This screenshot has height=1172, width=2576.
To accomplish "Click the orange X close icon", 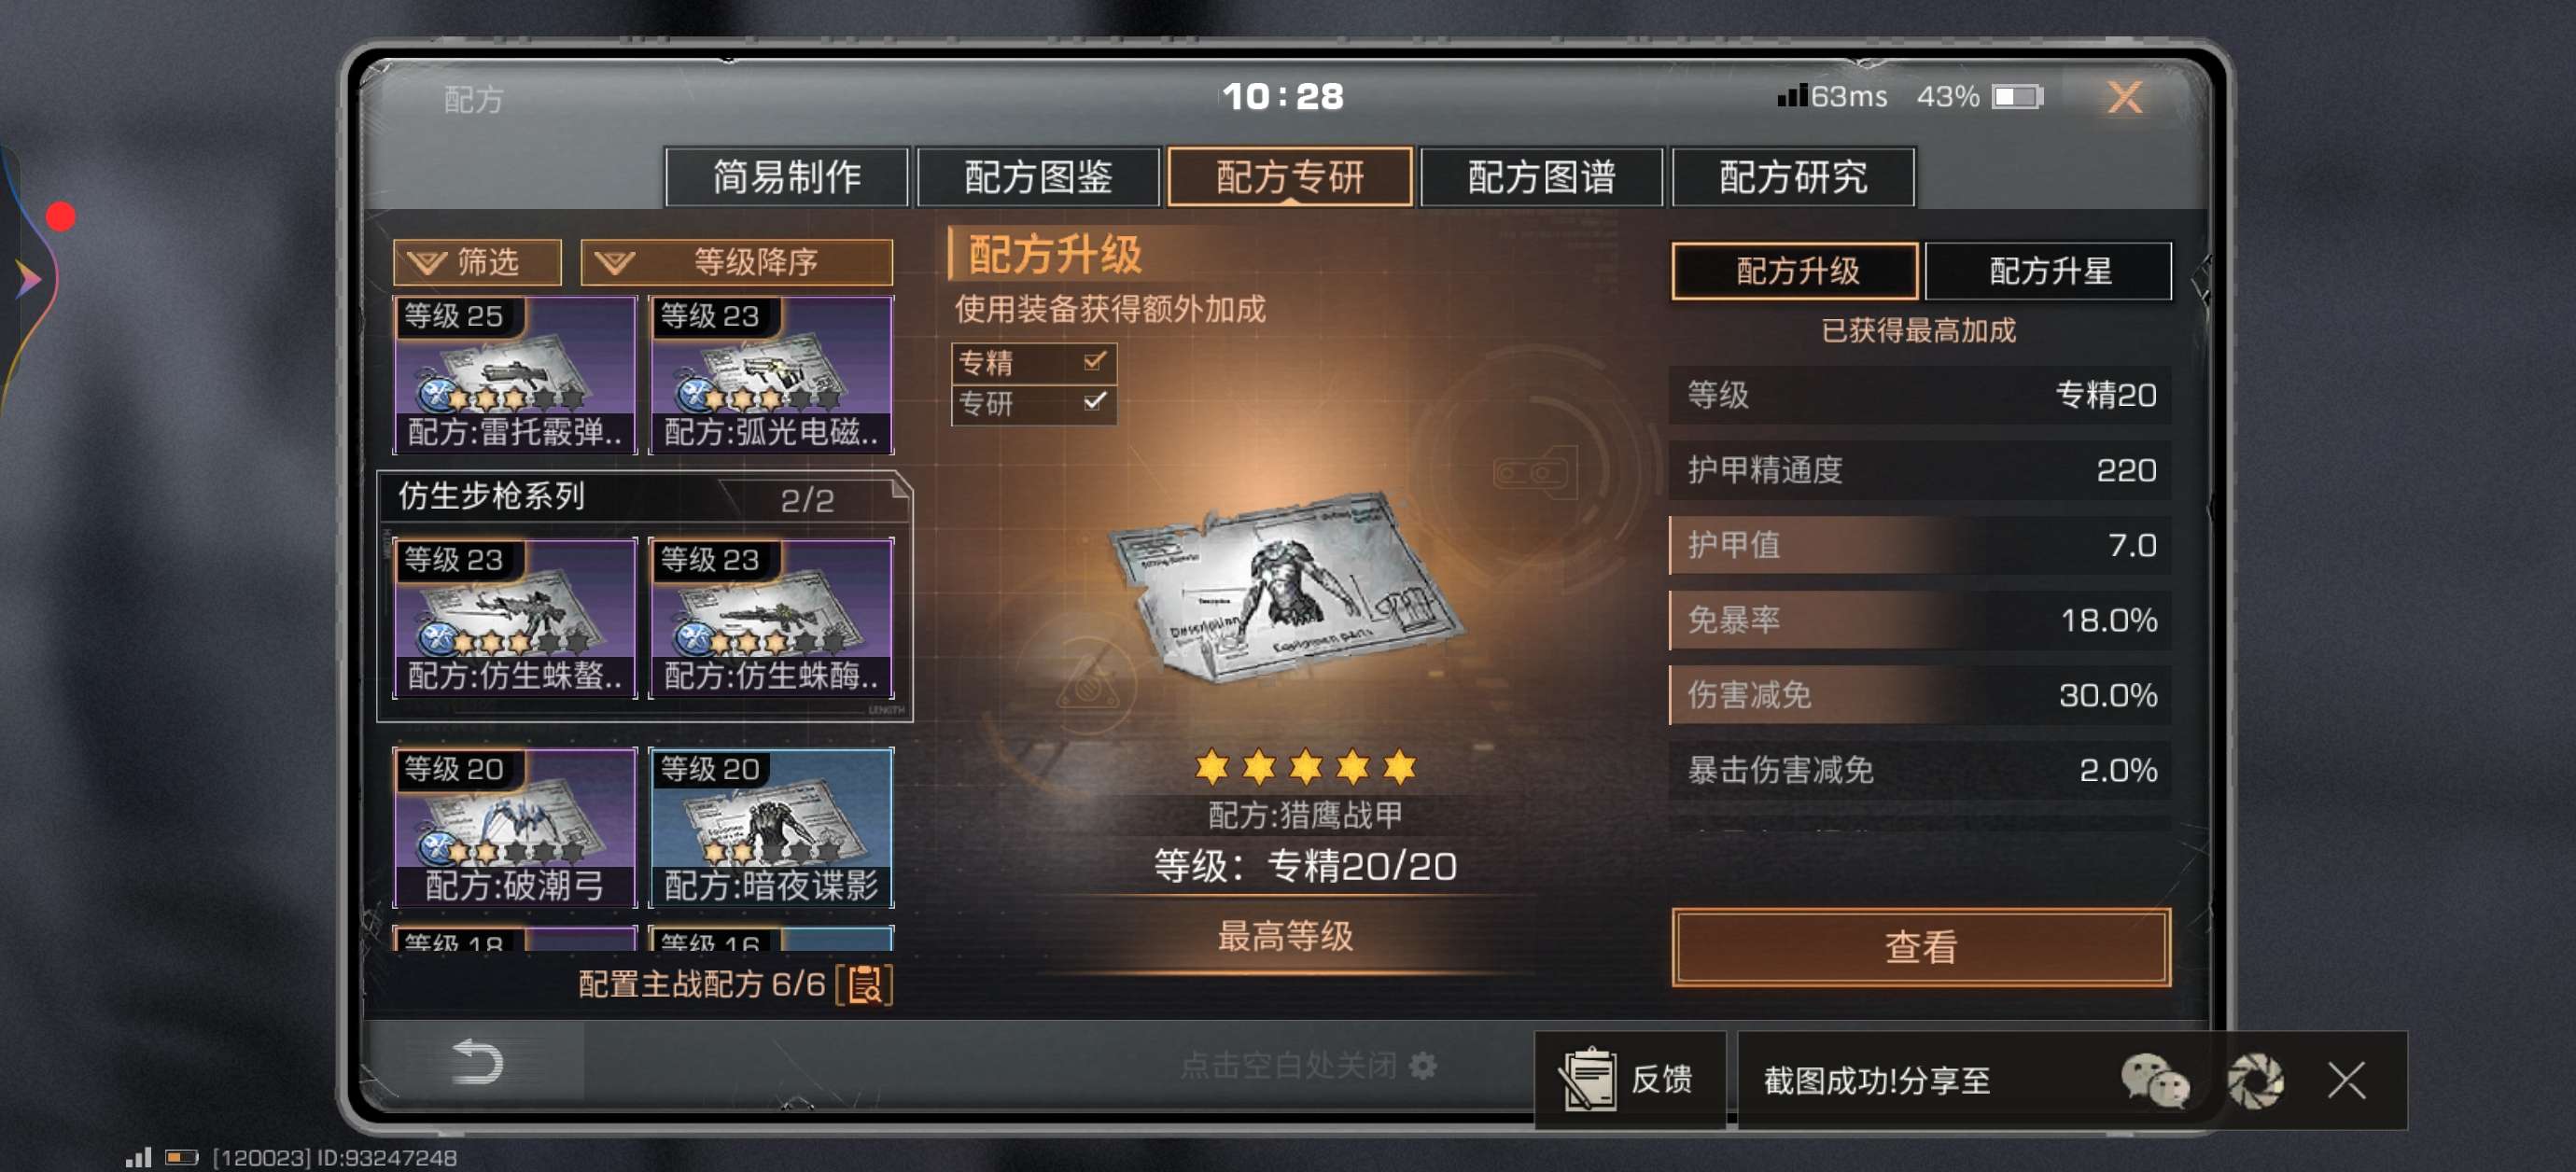I will [x=2124, y=98].
